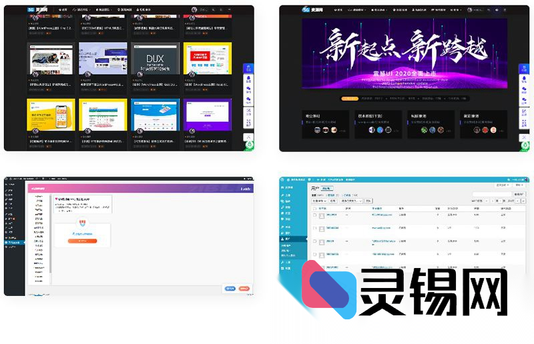Open the yellow thumbnail showing a phone
This screenshot has width=534, height=344.
click(51, 115)
